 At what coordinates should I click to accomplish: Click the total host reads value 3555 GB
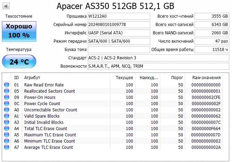tap(212, 16)
